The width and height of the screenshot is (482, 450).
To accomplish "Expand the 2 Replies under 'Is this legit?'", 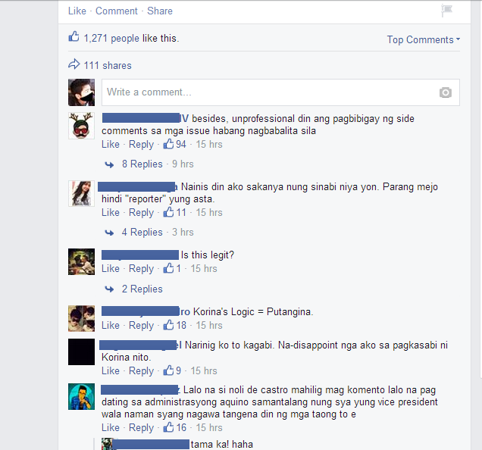I will (142, 289).
